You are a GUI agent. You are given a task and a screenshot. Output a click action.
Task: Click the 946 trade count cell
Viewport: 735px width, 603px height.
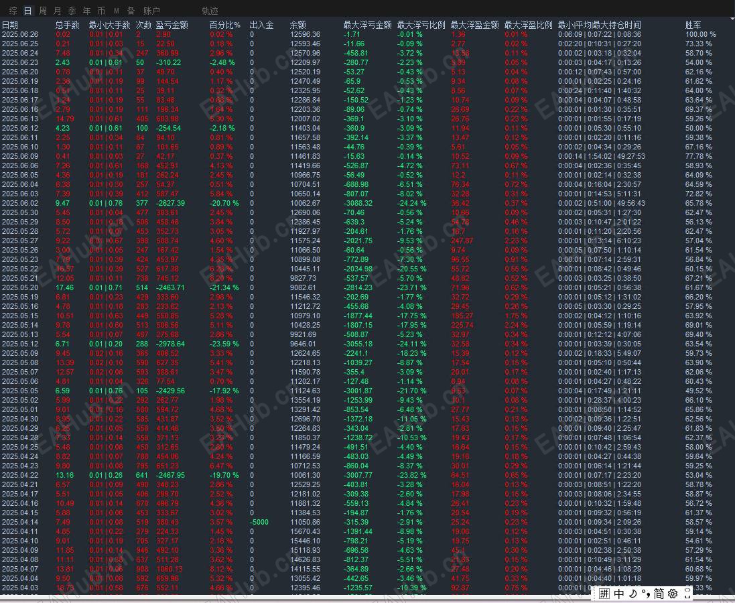(x=142, y=550)
